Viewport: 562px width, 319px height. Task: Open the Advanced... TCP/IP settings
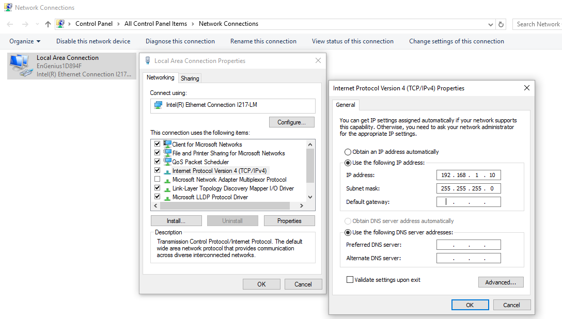pyautogui.click(x=501, y=282)
